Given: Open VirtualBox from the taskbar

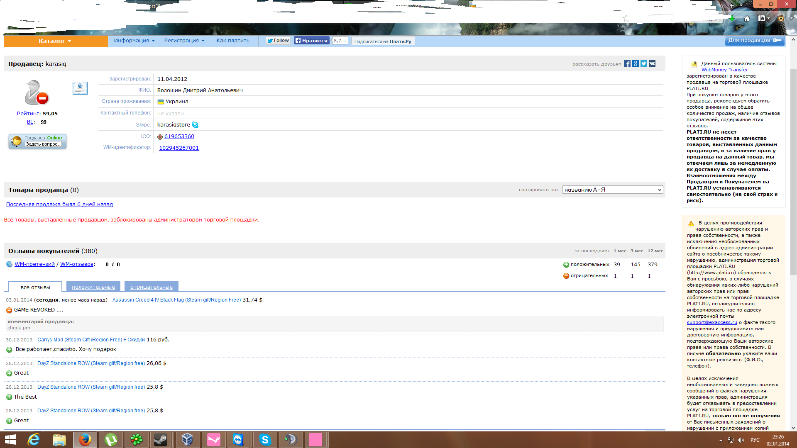Looking at the screenshot, I should coord(187,440).
